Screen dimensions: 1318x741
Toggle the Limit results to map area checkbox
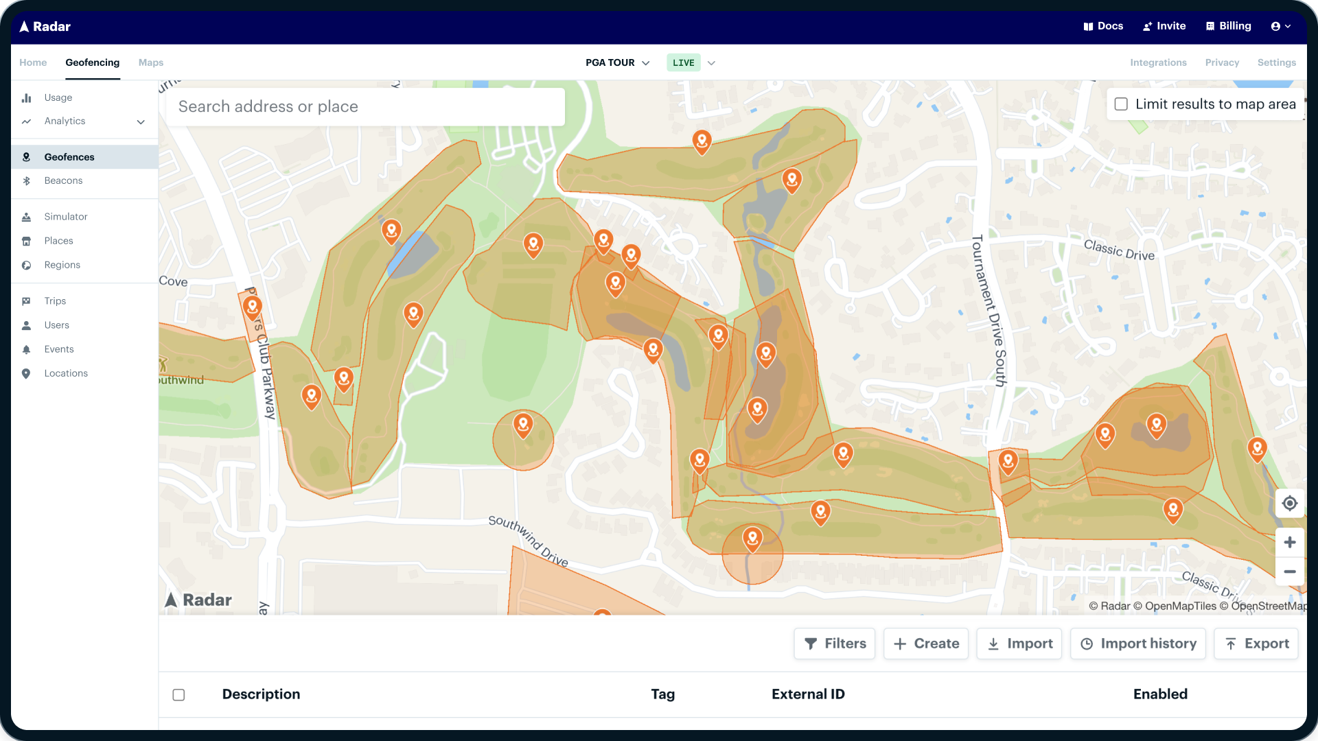1120,103
